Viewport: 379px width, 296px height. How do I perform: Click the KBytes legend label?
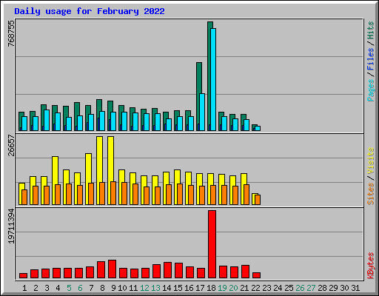tap(371, 266)
